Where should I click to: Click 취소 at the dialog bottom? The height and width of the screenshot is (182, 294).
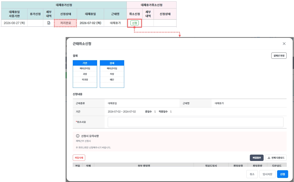(252, 174)
